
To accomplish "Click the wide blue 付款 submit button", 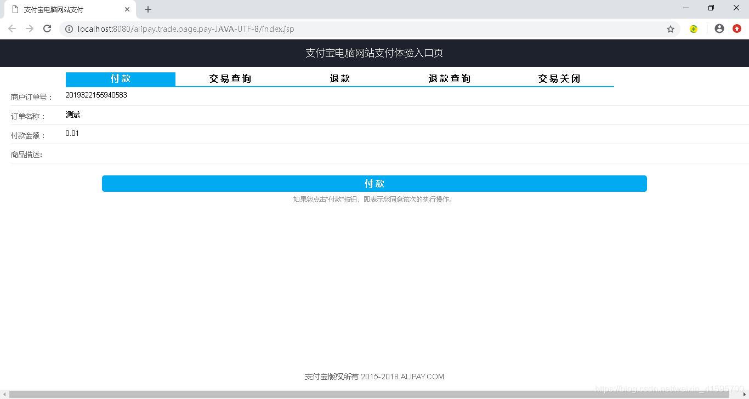I will click(x=374, y=184).
